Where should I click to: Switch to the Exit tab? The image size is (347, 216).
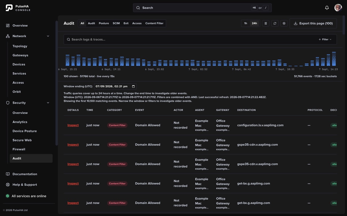click(x=126, y=23)
